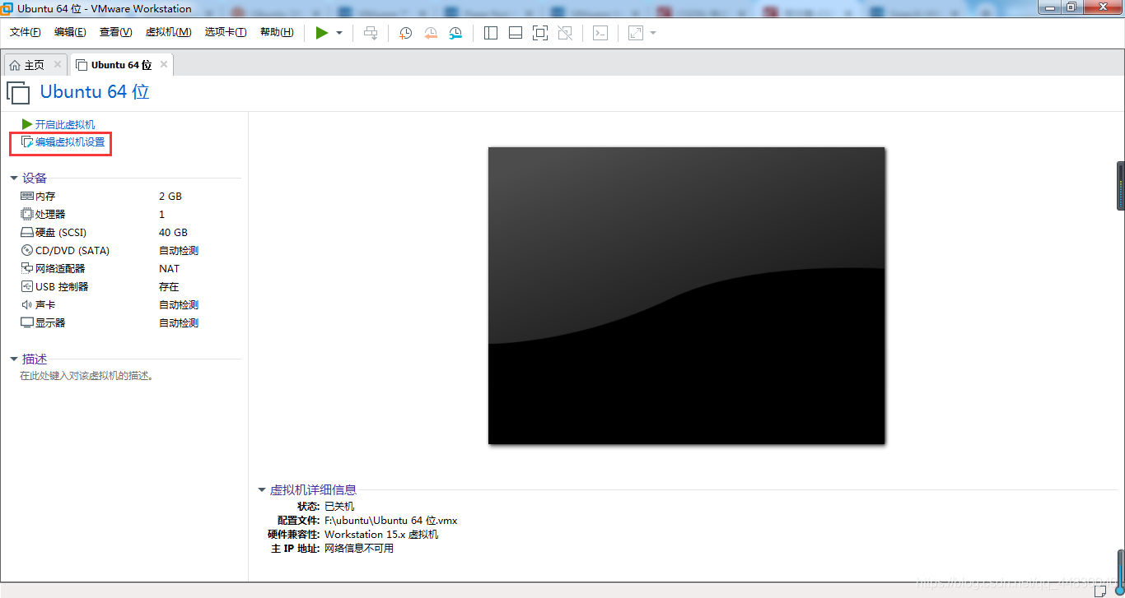Viewport: 1125px width, 598px height.
Task: Open the power options dropdown arrow
Action: (339, 33)
